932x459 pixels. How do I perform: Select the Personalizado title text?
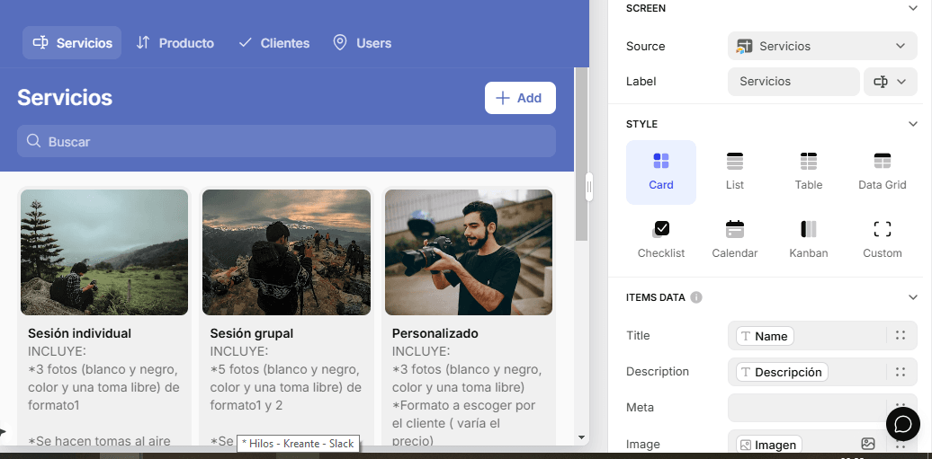(x=435, y=333)
